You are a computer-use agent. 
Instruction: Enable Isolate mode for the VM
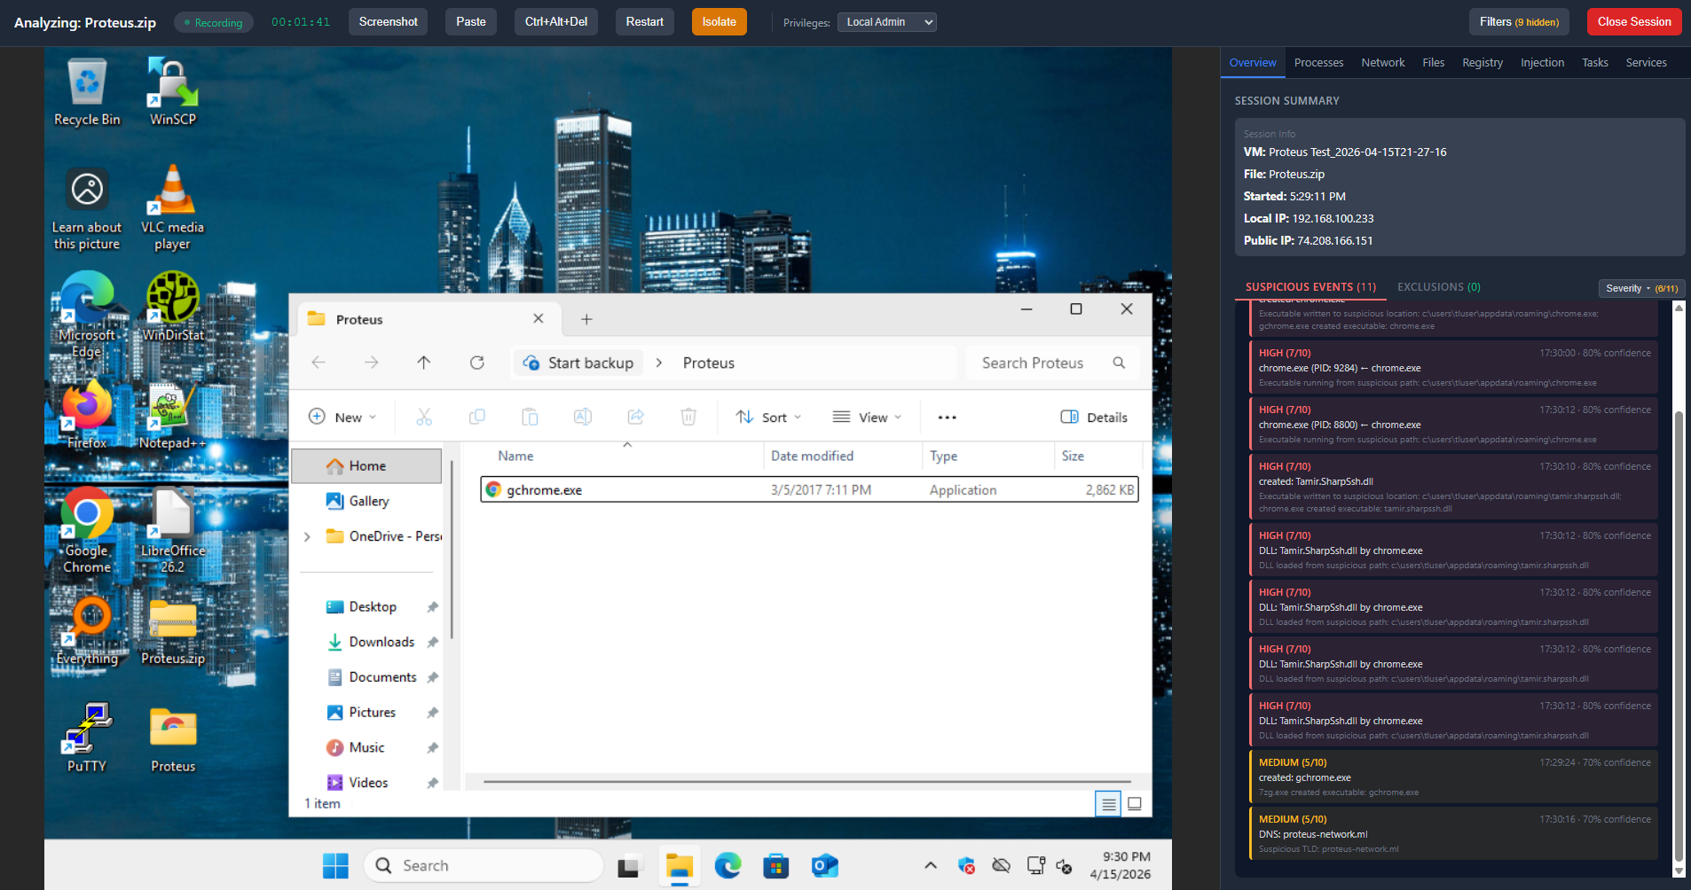pyautogui.click(x=718, y=21)
